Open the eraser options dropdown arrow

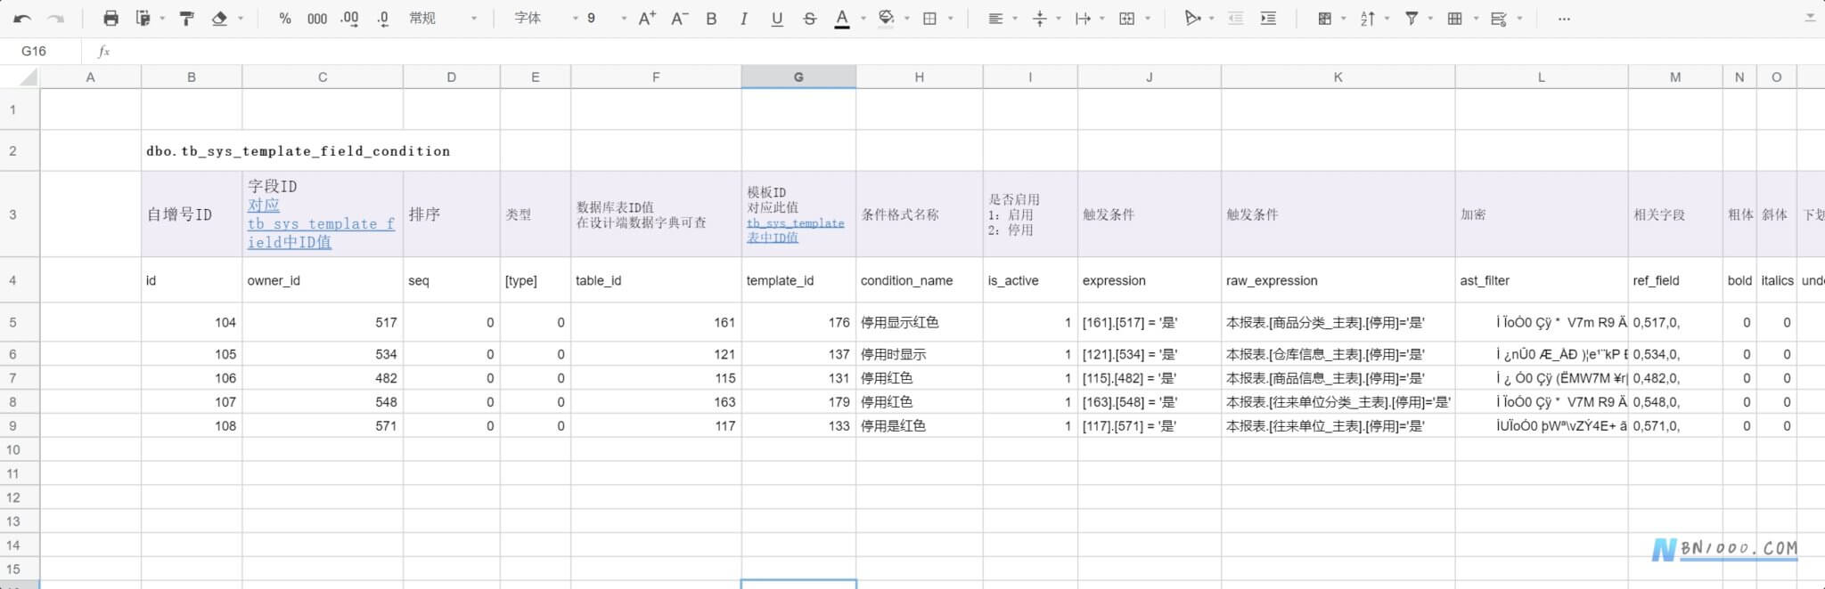pos(240,19)
